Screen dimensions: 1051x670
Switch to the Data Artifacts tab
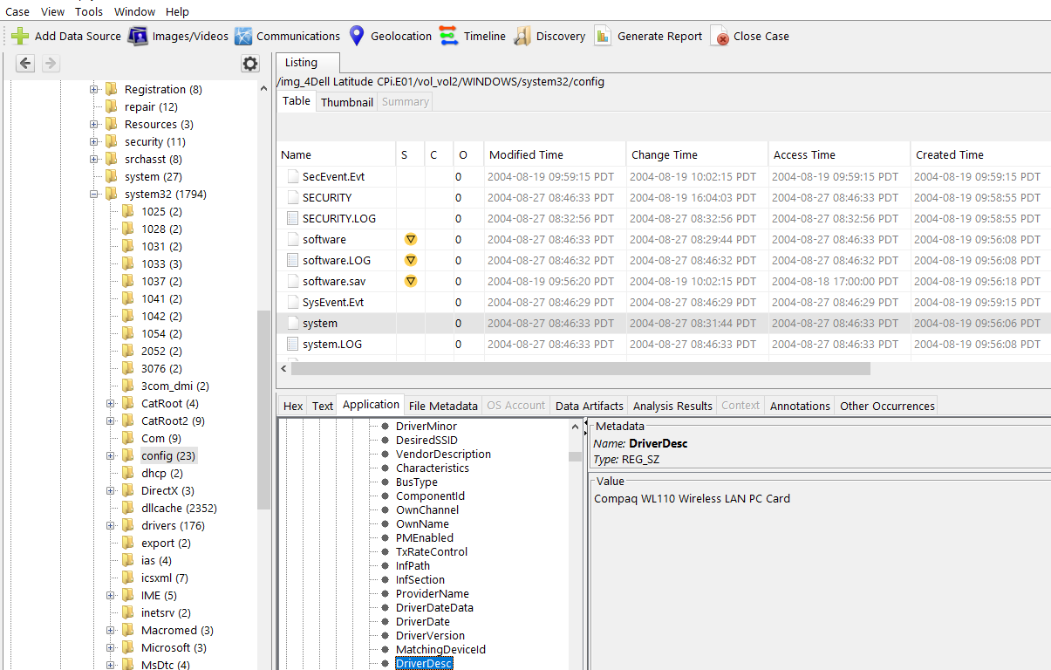tap(590, 406)
